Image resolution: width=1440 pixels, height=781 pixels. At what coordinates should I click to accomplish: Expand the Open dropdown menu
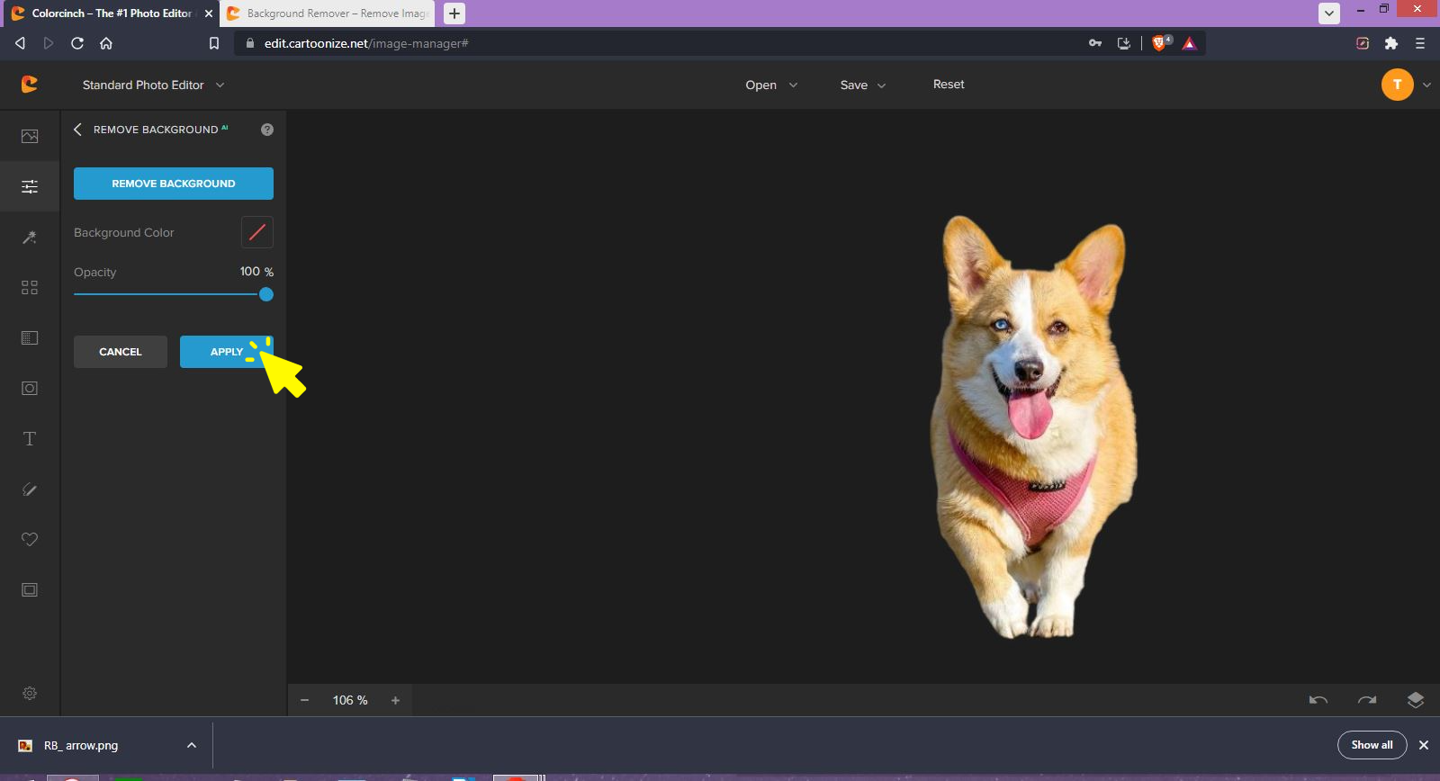coord(770,85)
